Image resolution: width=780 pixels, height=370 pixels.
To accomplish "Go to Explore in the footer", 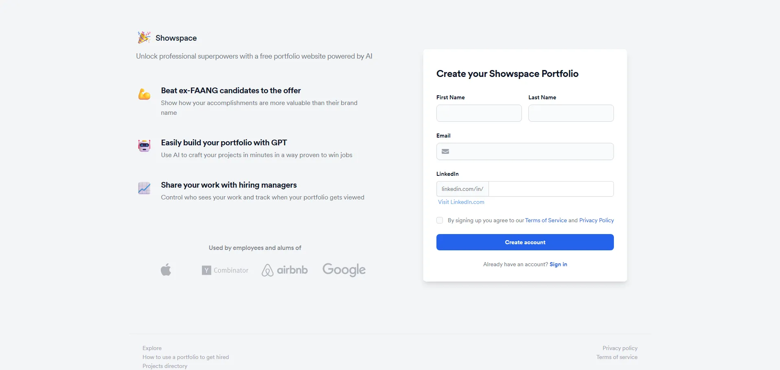I will (x=152, y=348).
